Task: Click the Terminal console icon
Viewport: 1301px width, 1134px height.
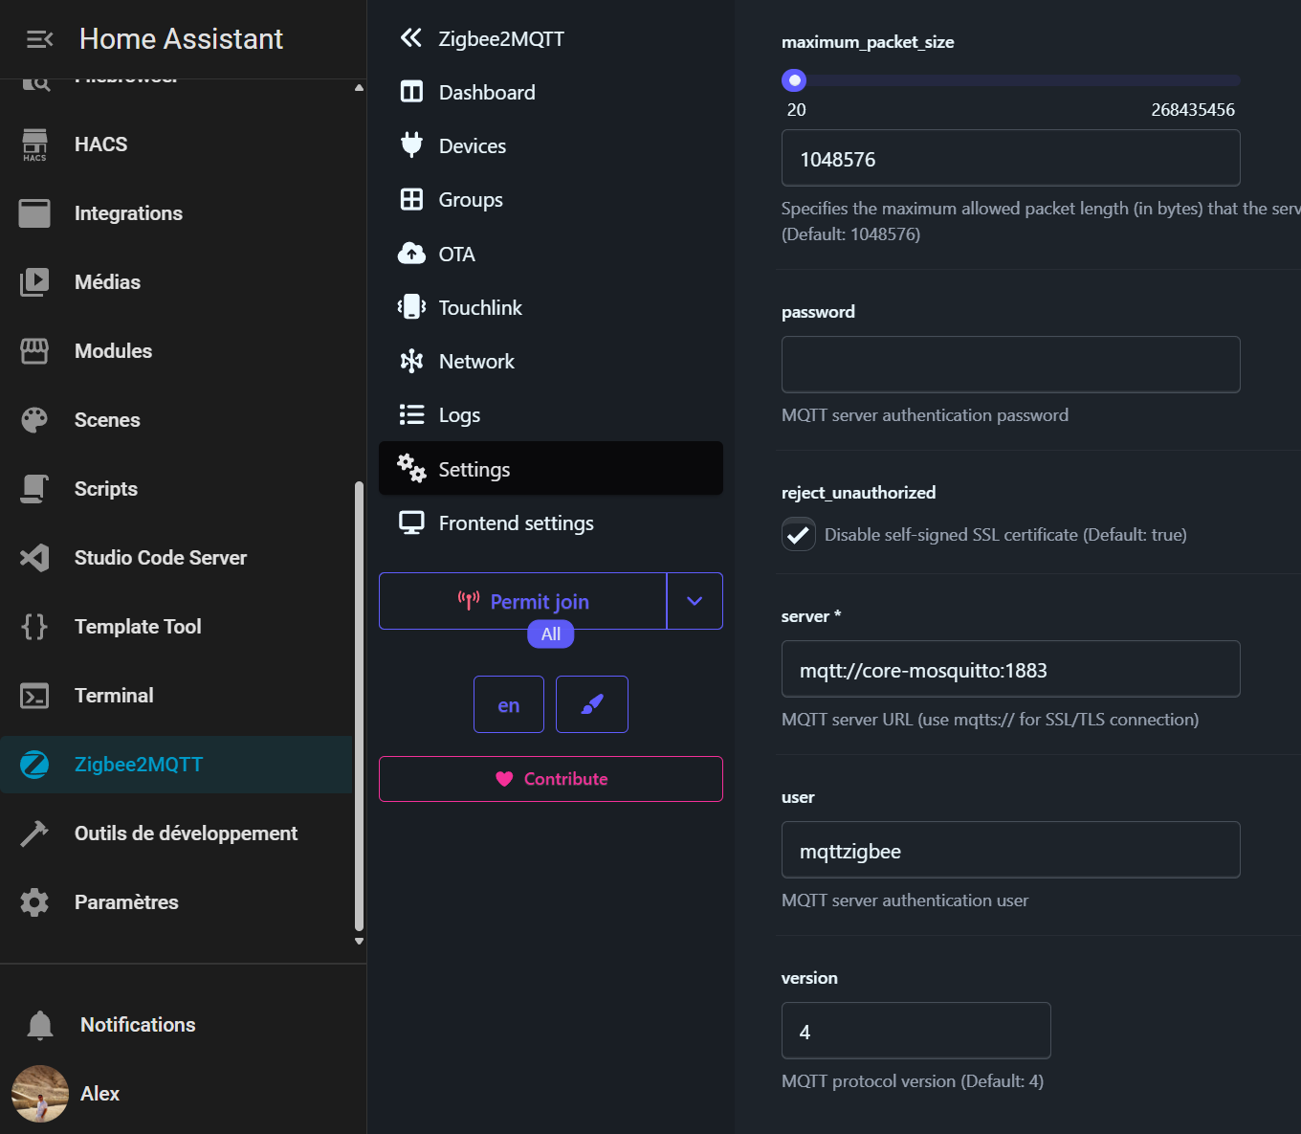Action: click(34, 696)
